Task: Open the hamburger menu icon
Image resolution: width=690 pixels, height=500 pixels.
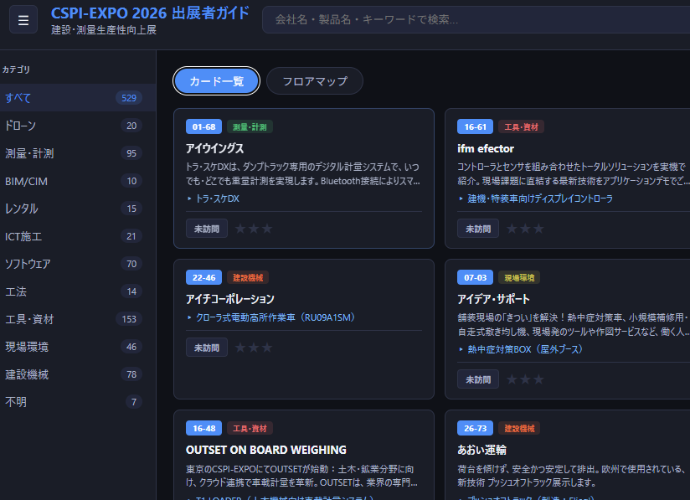Action: [x=23, y=20]
